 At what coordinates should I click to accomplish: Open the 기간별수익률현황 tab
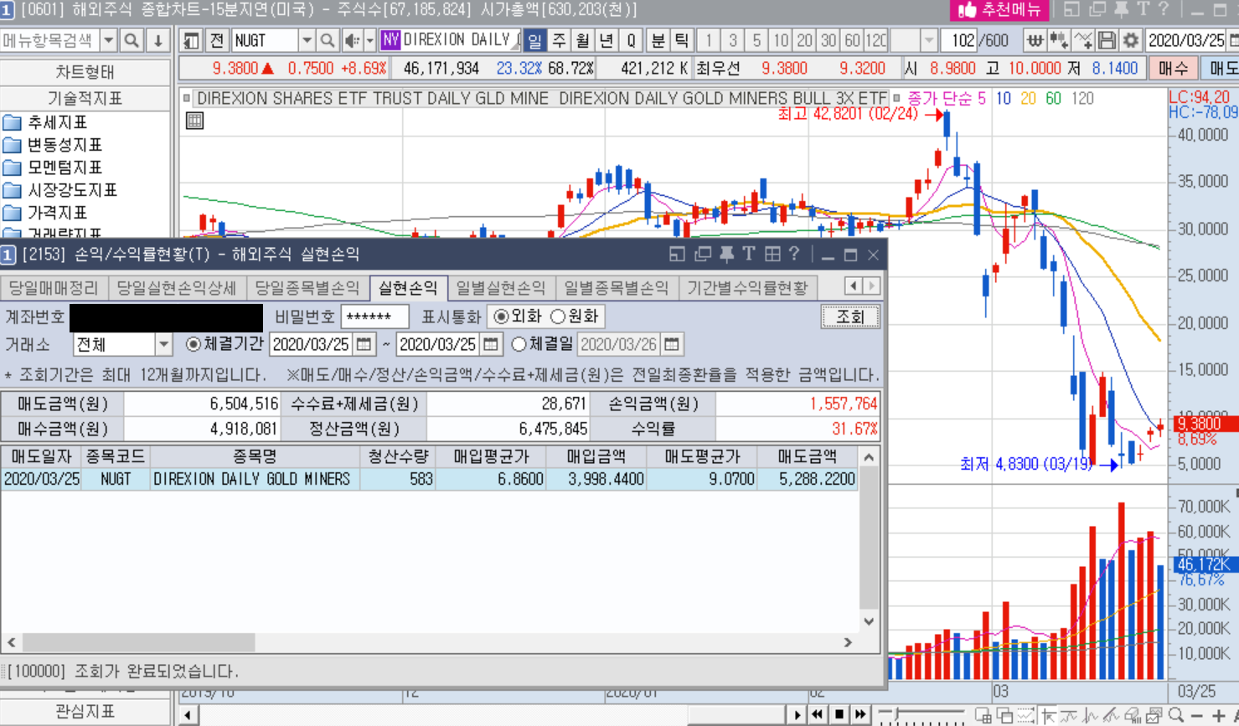click(747, 288)
